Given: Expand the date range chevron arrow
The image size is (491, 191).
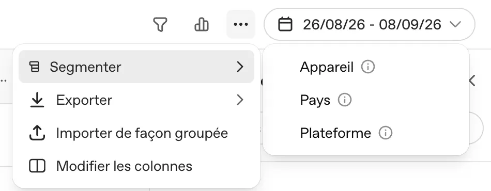Looking at the screenshot, I should pos(455,24).
